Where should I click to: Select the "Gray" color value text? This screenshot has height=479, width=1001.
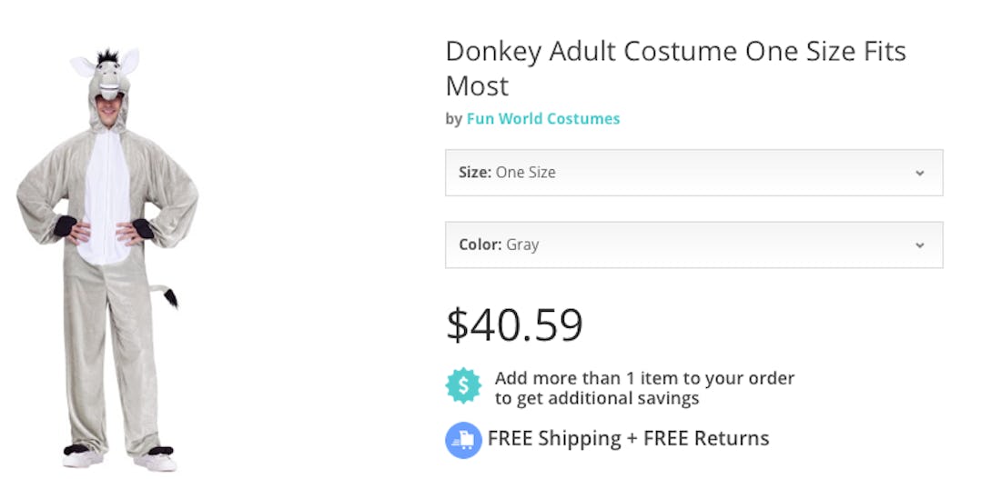(x=522, y=244)
